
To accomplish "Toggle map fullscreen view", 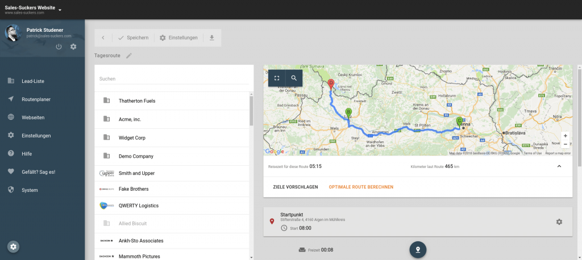I will (277, 78).
